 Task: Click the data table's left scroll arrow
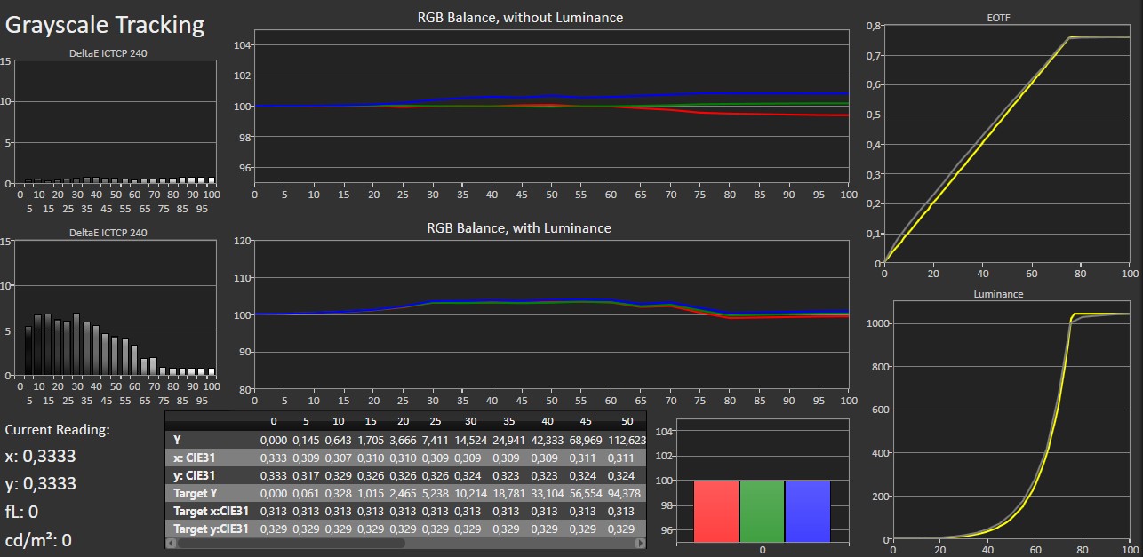pyautogui.click(x=172, y=543)
